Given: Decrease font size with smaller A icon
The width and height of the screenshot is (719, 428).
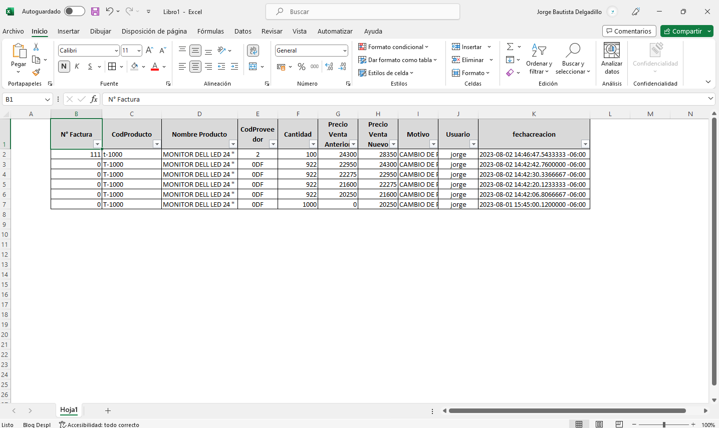Looking at the screenshot, I should point(162,51).
